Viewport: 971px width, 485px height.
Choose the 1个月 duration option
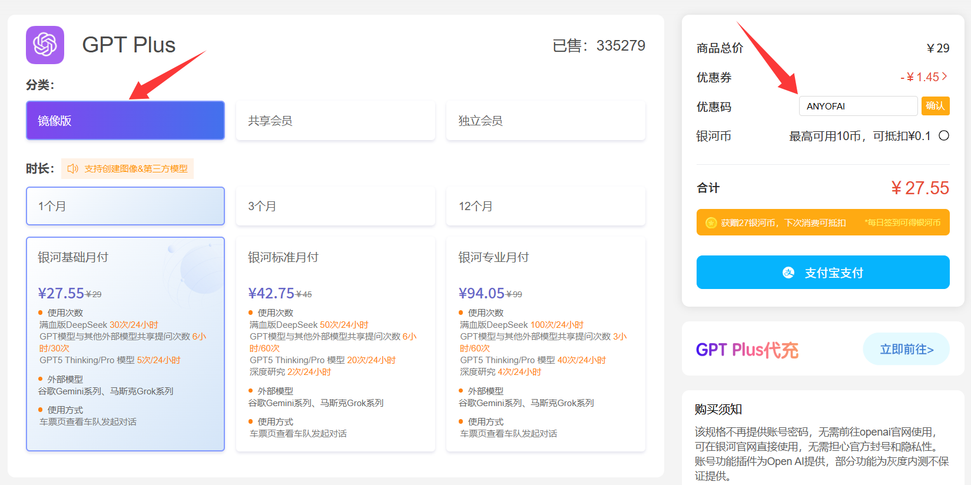pos(125,206)
